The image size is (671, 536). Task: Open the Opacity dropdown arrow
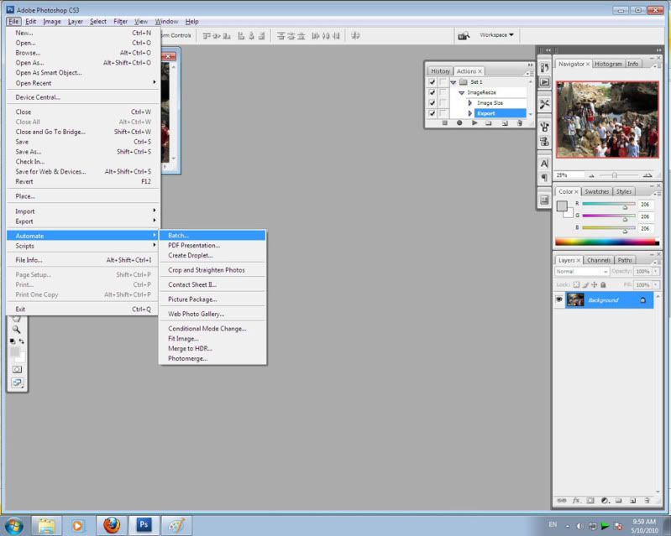655,272
